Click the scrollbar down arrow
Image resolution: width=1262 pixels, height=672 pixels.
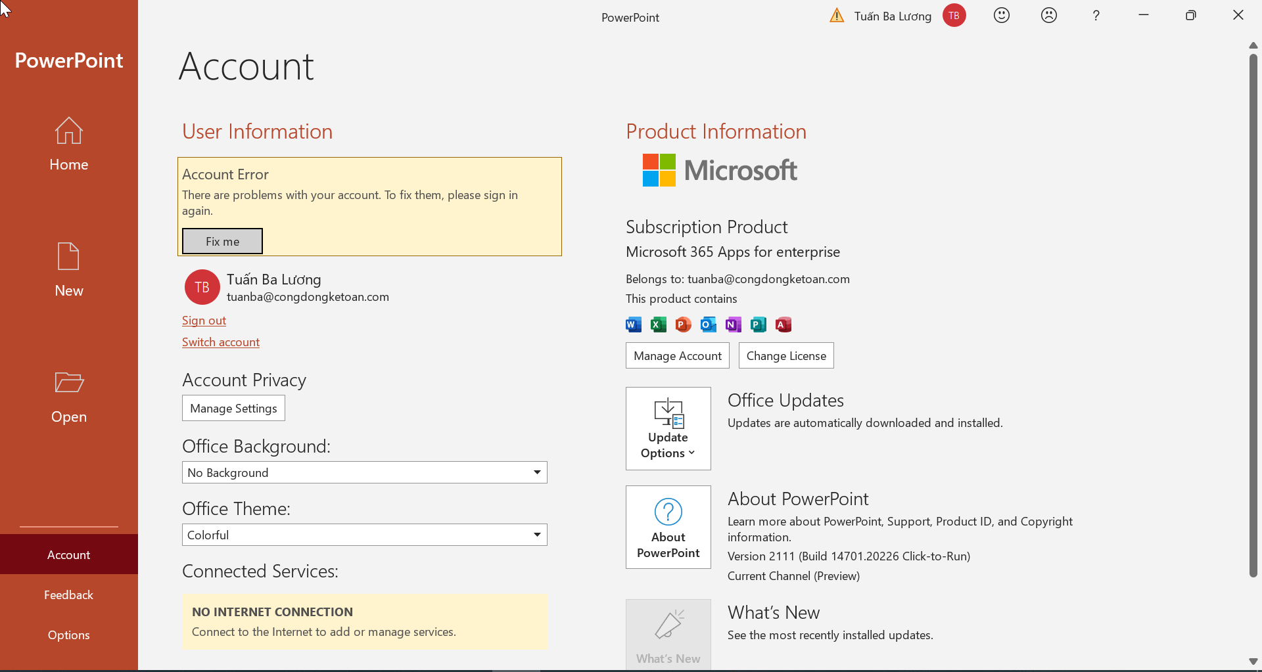point(1253,661)
